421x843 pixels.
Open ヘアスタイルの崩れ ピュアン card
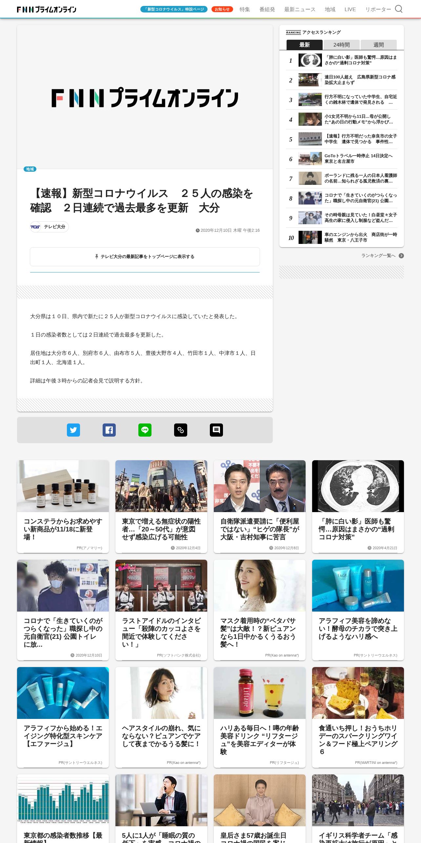[x=161, y=717]
